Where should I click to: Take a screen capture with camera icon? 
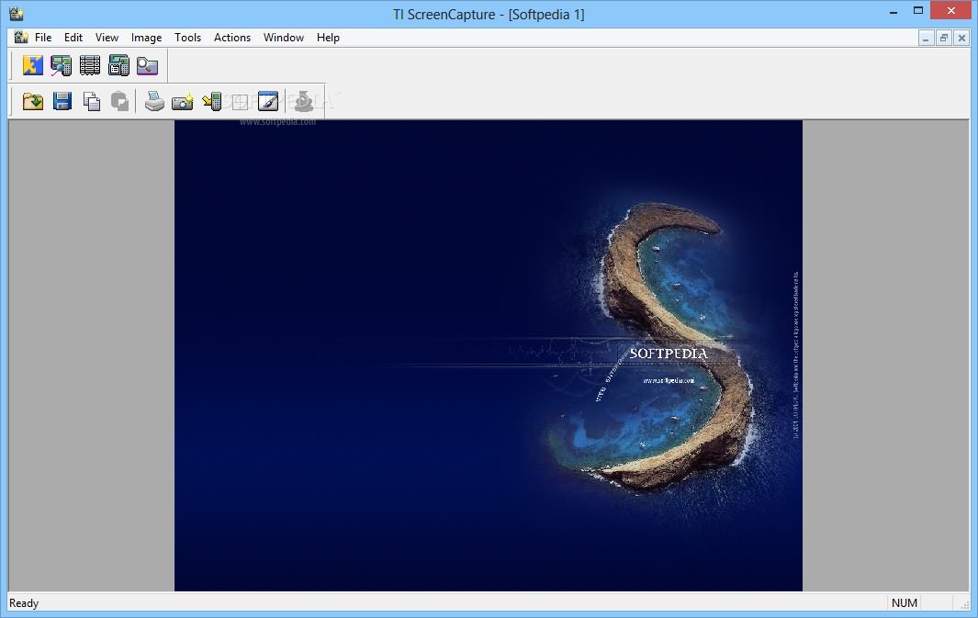[x=183, y=101]
